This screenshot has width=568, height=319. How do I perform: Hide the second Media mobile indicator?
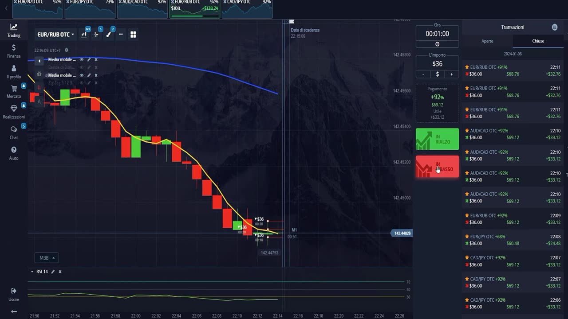[82, 75]
